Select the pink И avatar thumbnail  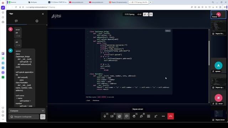click(218, 98)
